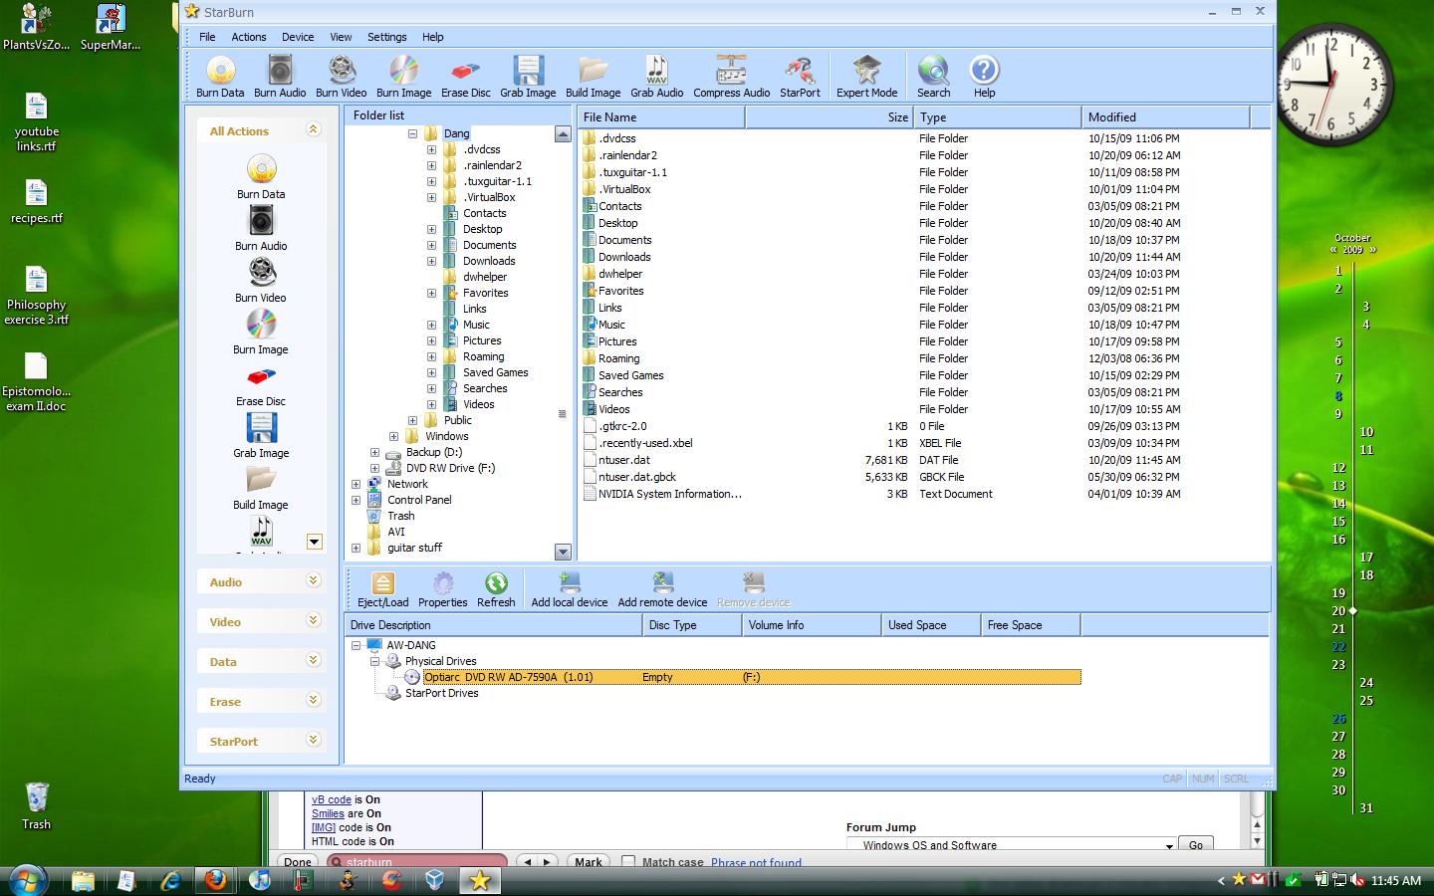The height and width of the screenshot is (896, 1434).
Task: Click Burn Image in the top toolbar
Action: (x=403, y=77)
